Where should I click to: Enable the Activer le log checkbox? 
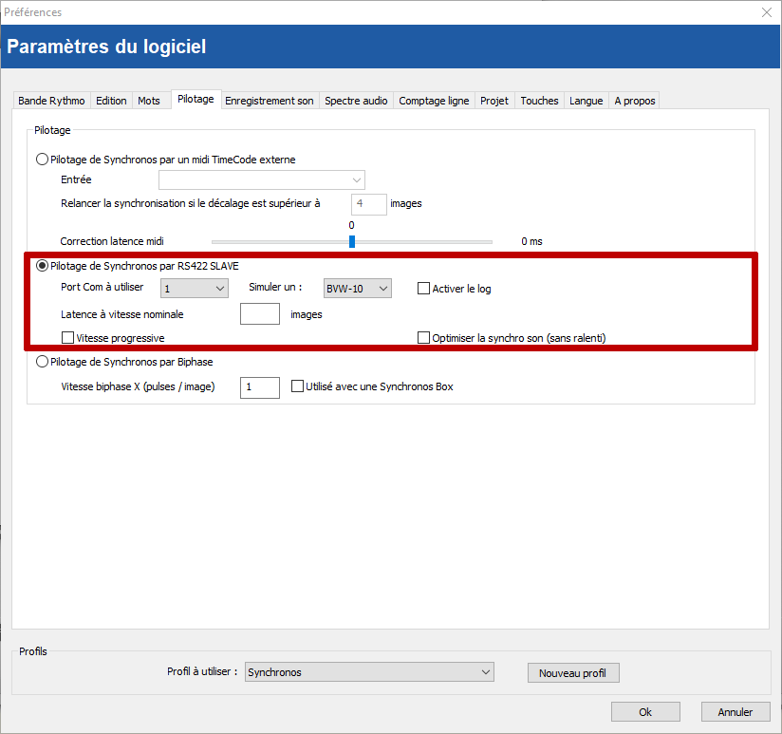pyautogui.click(x=424, y=289)
